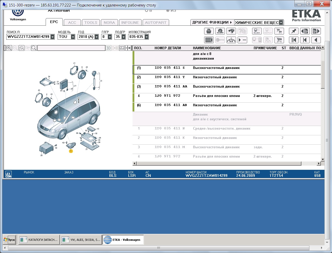This screenshot has width=332, height=253.
Task: Go to previous page document icon
Action: tap(305, 31)
